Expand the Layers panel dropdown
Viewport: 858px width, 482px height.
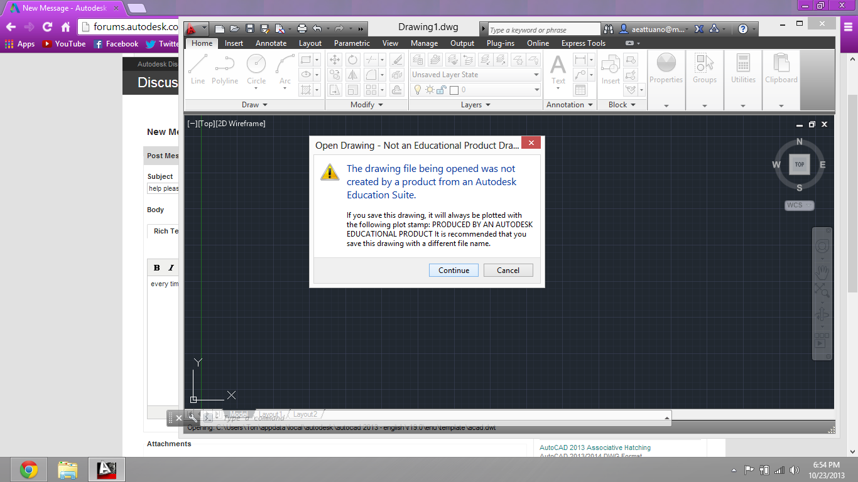475,105
